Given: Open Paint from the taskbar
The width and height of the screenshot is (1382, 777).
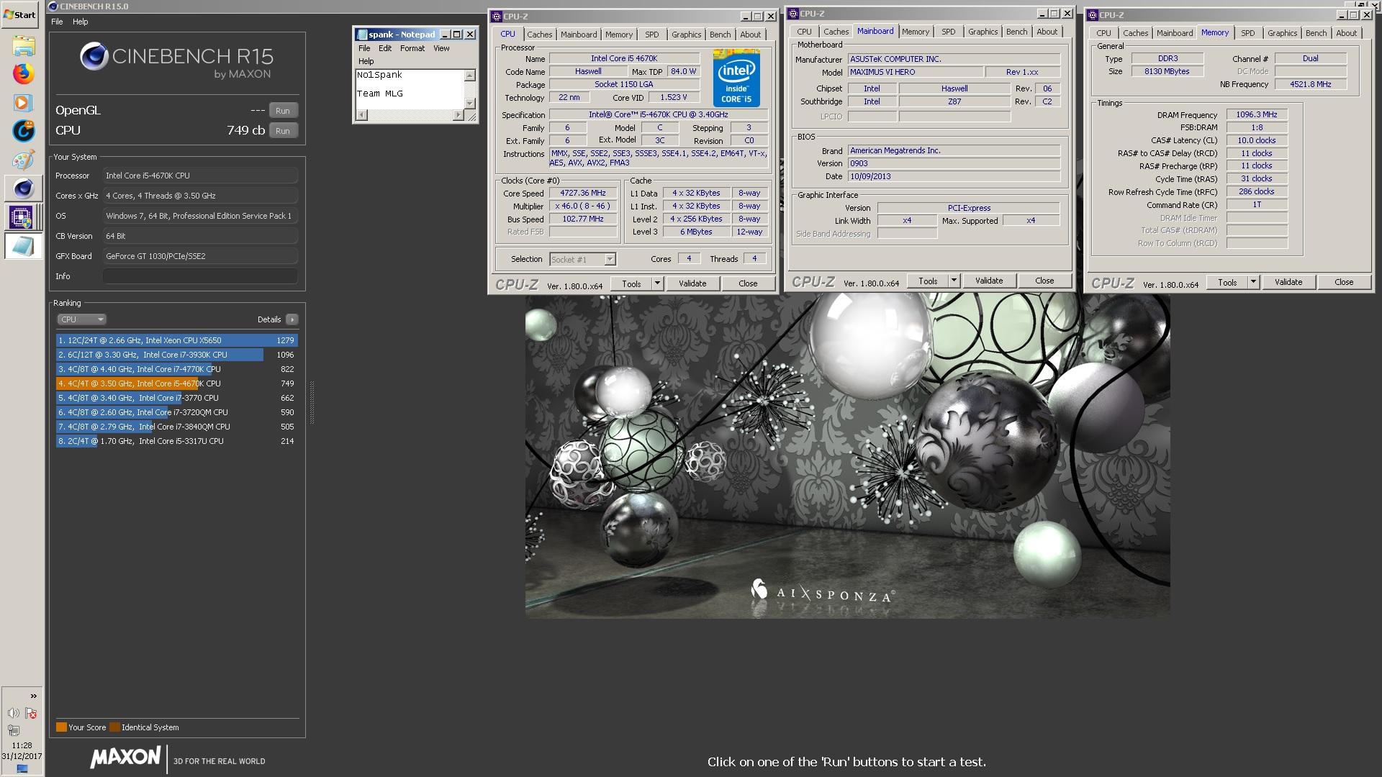Looking at the screenshot, I should 23,160.
